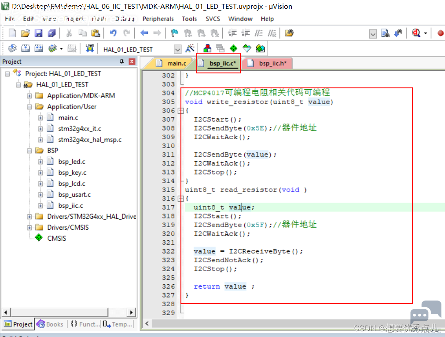Switch to the Functions panel tab

(x=85, y=324)
